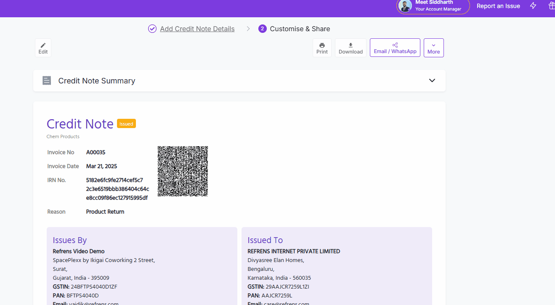Open the Report an Issue link
The height and width of the screenshot is (305, 555).
498,6
